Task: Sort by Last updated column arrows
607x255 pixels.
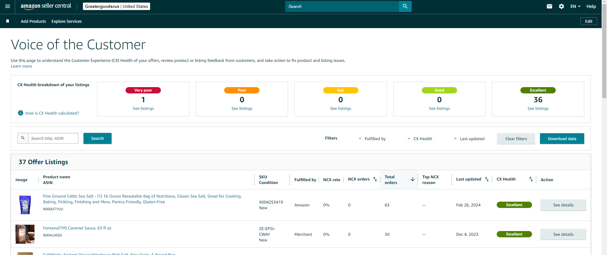Action: [x=487, y=179]
